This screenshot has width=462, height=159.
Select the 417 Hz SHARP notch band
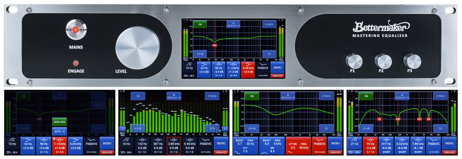(386, 146)
